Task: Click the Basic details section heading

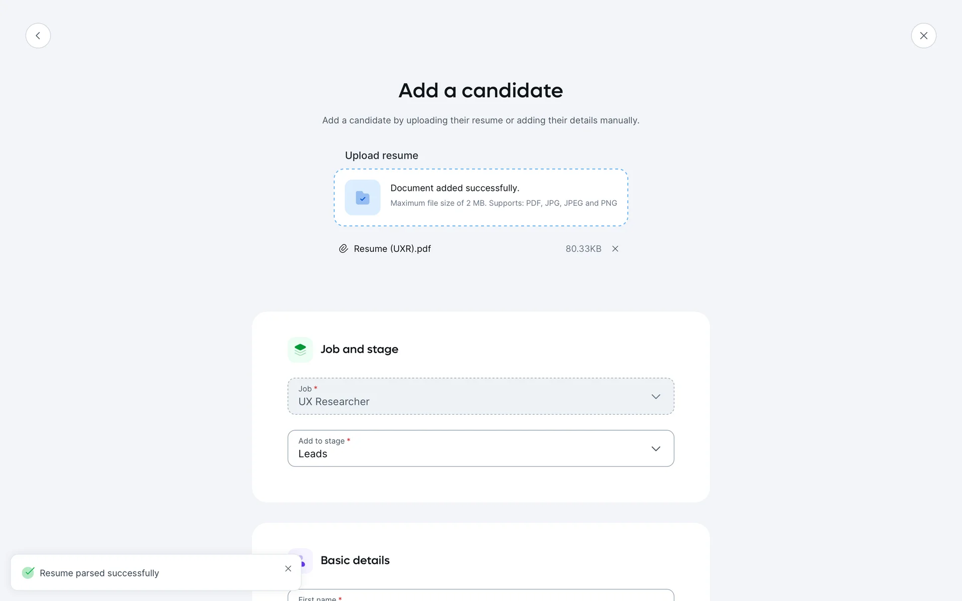Action: click(x=355, y=560)
